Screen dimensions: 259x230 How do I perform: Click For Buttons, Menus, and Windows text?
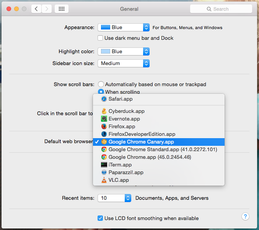(187, 28)
